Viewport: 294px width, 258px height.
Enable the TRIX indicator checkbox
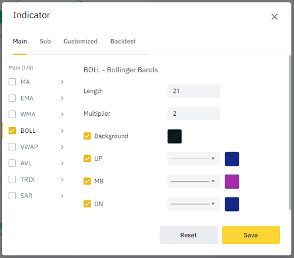click(x=12, y=179)
